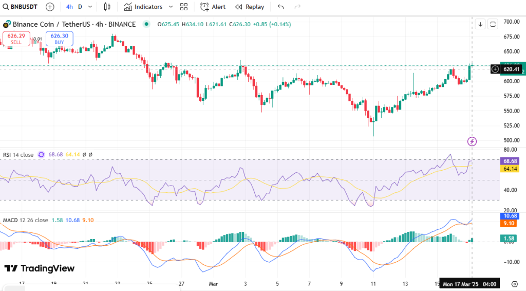Start bar Replay mode
Viewport: 526px width, 291px height.
click(x=250, y=7)
